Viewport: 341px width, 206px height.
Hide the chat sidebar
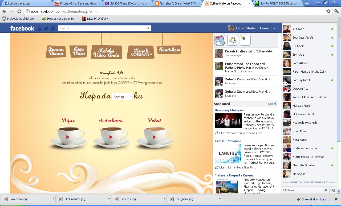tap(333, 190)
